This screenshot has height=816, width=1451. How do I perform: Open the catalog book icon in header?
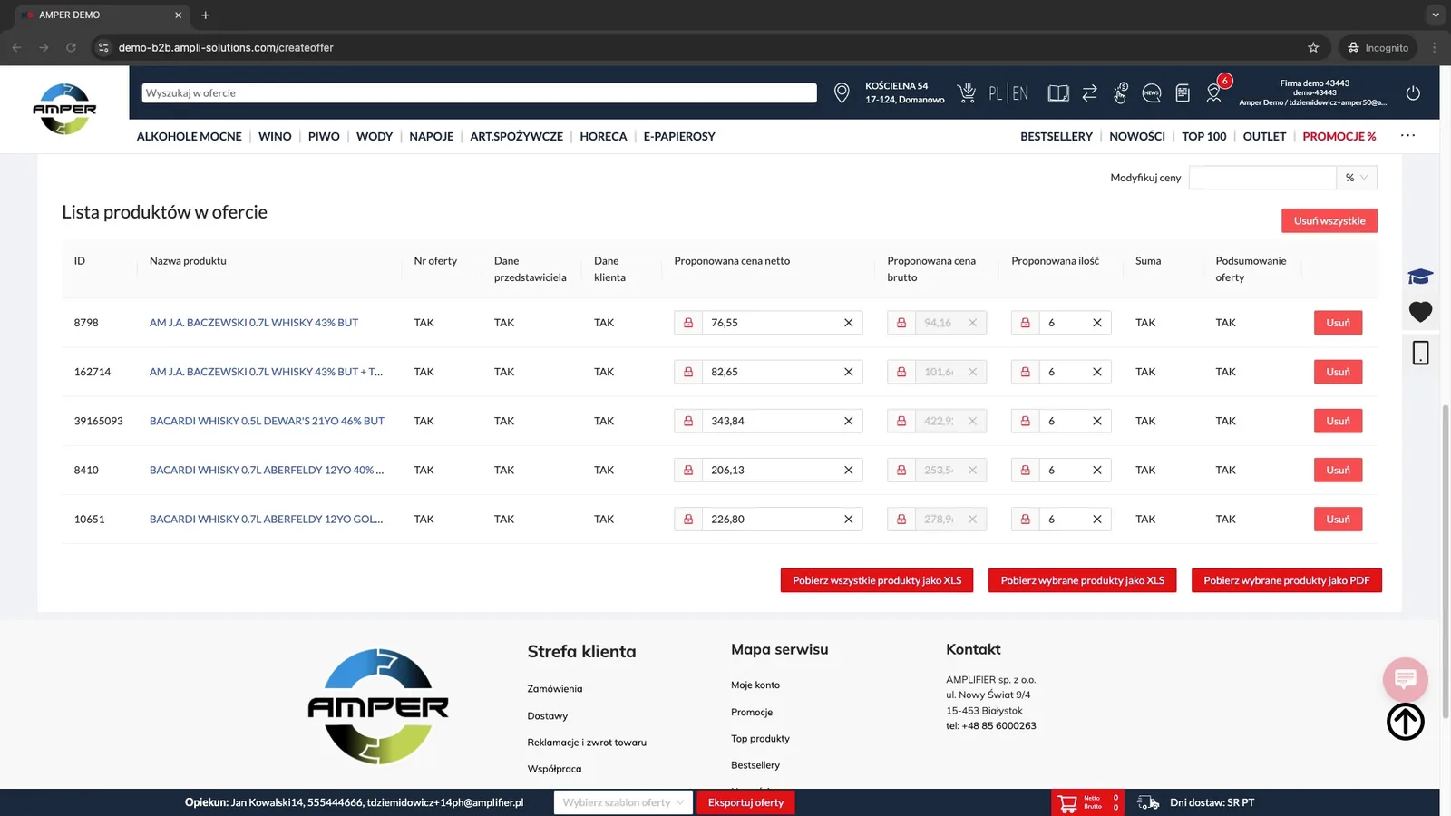tap(1058, 92)
